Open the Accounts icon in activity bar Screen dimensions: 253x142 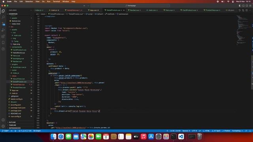pos(3,120)
